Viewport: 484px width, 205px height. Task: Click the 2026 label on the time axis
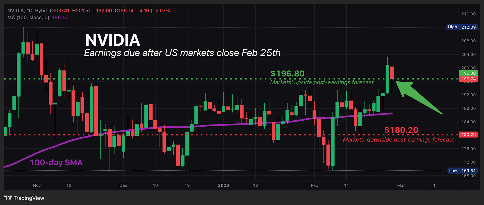coord(224,185)
